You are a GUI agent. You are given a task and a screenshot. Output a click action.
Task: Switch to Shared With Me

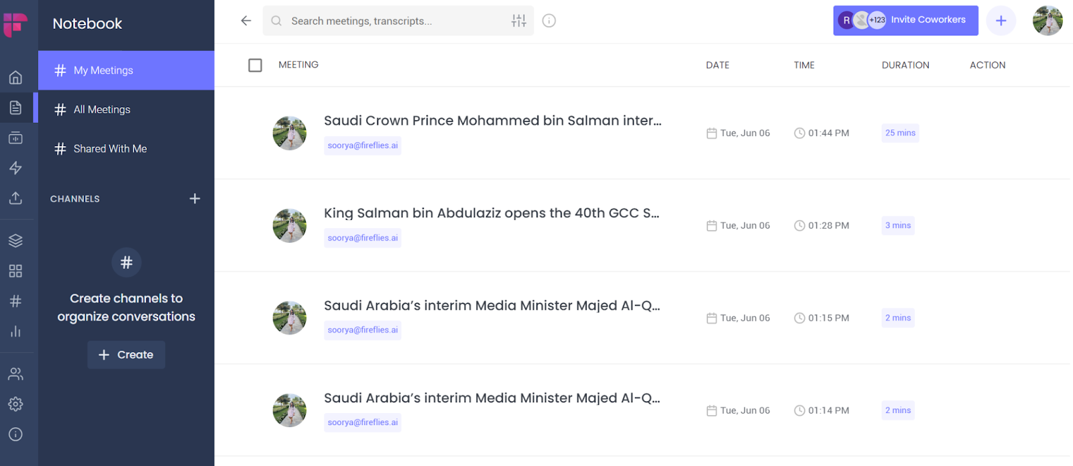pos(110,148)
